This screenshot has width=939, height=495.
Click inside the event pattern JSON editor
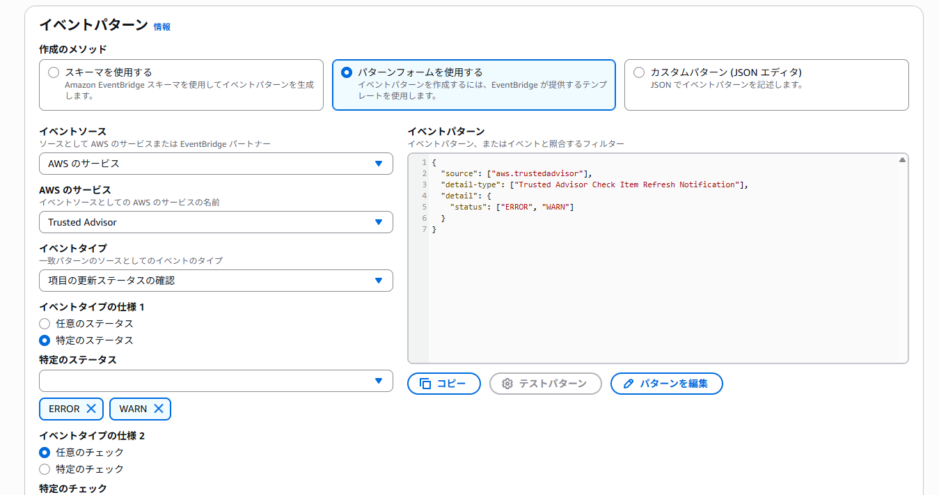pyautogui.click(x=658, y=258)
